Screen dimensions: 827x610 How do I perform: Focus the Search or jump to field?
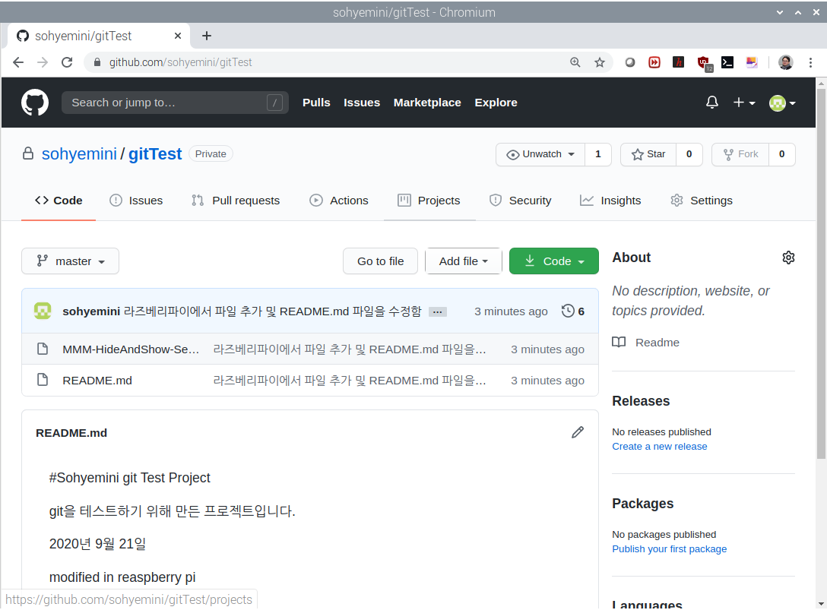(175, 103)
